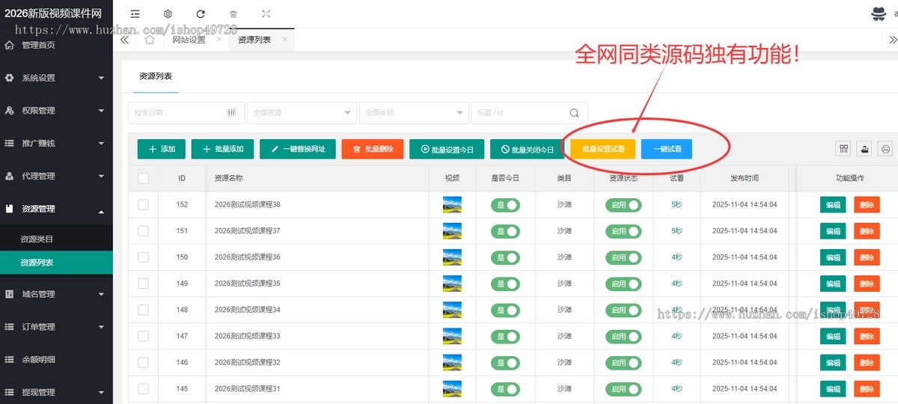Expand 系统设置 sidebar menu

click(x=56, y=78)
